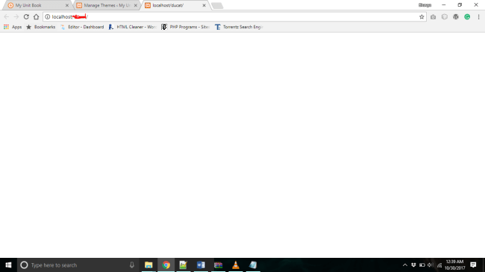
Task: Open PHP Programs bookmark
Action: point(185,27)
